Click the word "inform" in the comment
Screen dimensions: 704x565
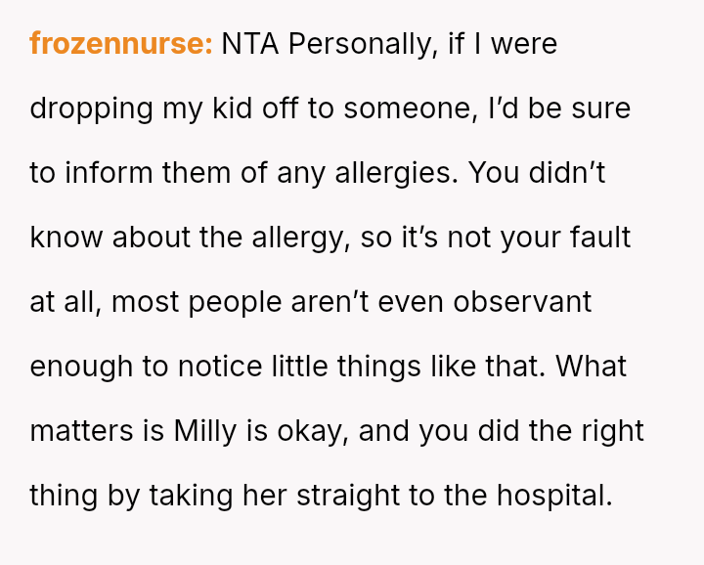[103, 173]
